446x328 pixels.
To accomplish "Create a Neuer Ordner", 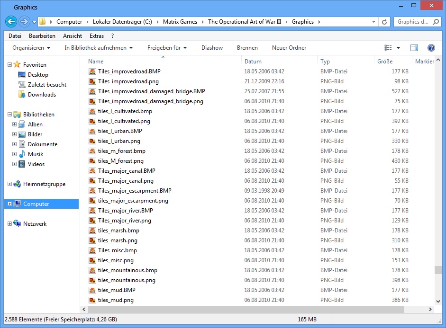I will [x=289, y=48].
